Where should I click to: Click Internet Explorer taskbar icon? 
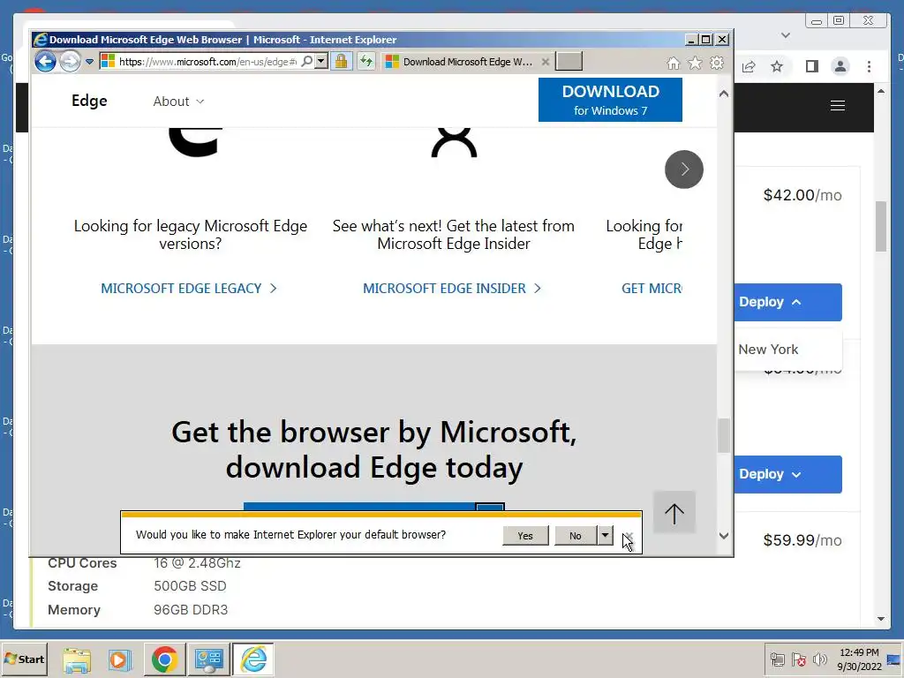(x=253, y=659)
